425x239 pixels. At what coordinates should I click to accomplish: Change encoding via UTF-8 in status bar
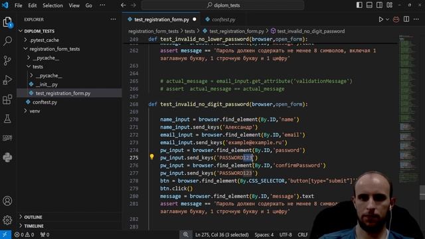pos(286,234)
